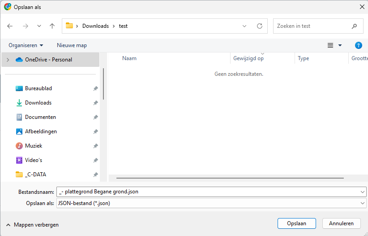Open Bureaublad in the sidebar
This screenshot has width=368, height=236.
[x=38, y=88]
